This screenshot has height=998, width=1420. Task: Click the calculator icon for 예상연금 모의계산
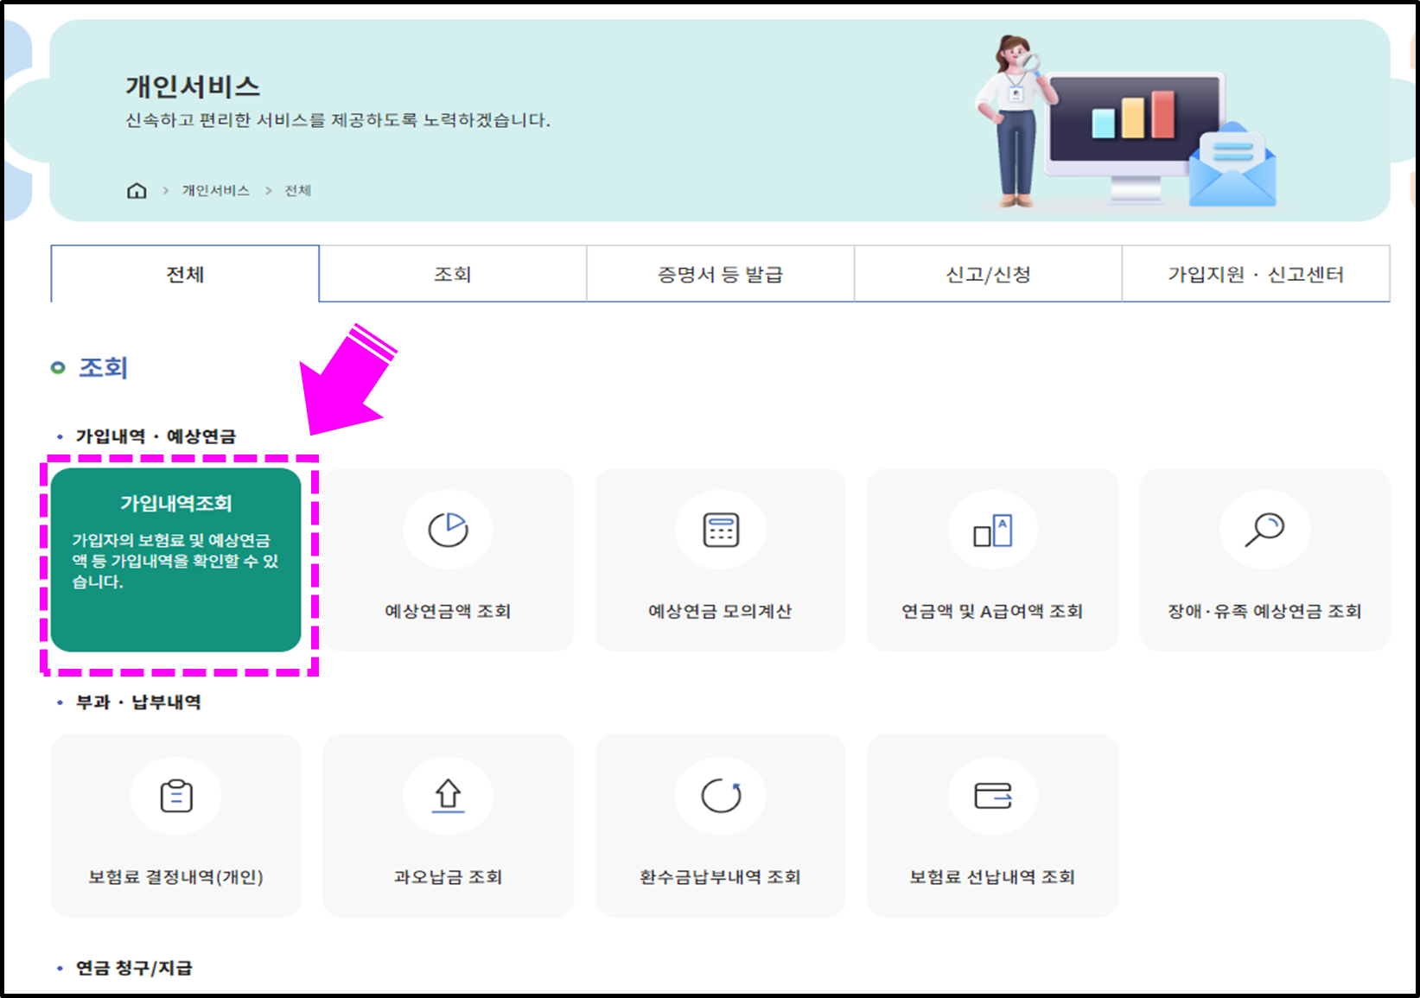pos(720,531)
